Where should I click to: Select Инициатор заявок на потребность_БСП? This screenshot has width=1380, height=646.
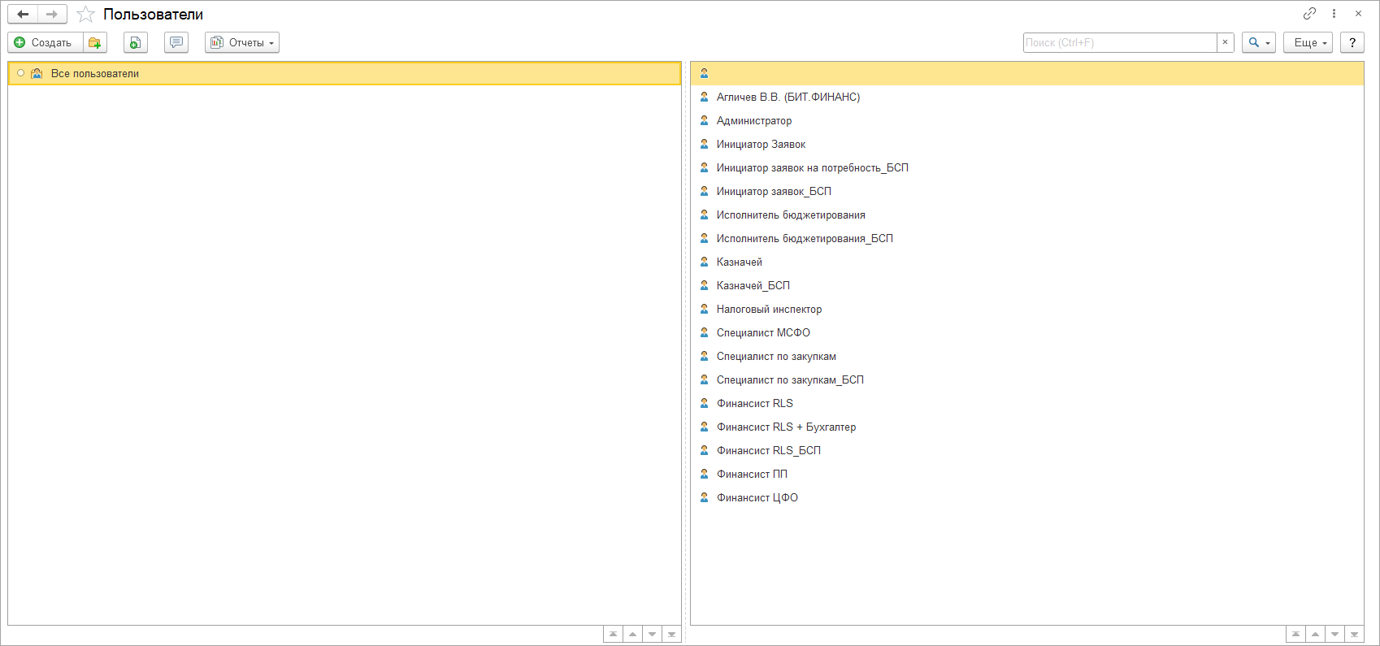click(x=1027, y=167)
